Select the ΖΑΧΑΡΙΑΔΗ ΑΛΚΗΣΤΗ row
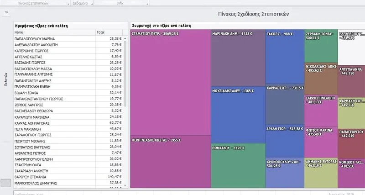Viewport: 365px width, 195px height. 68,171
